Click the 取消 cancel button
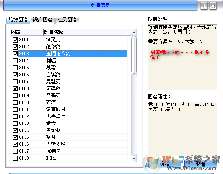The height and width of the screenshot is (174, 223). pos(201,164)
